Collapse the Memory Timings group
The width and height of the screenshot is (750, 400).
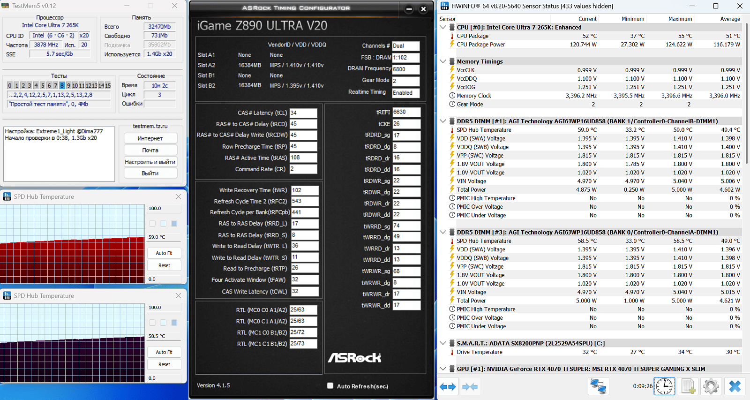[443, 61]
